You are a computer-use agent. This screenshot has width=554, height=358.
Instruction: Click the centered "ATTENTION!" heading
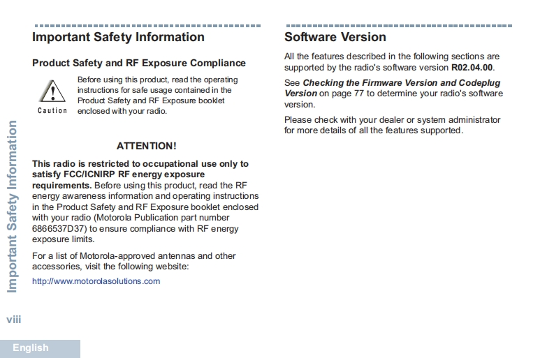coord(146,146)
